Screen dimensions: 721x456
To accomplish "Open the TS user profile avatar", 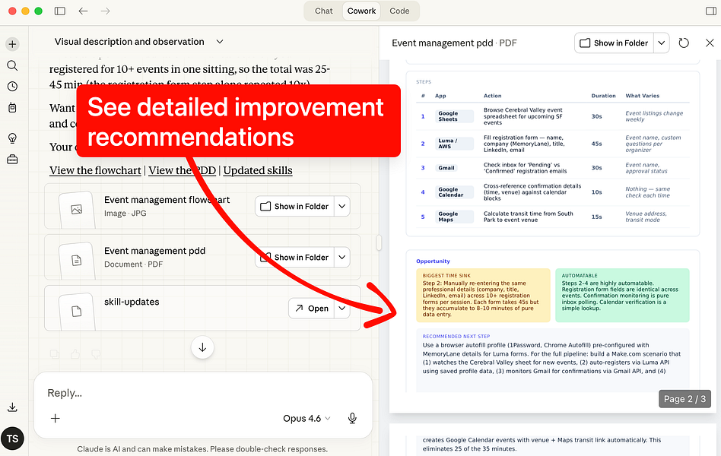I will pyautogui.click(x=12, y=439).
